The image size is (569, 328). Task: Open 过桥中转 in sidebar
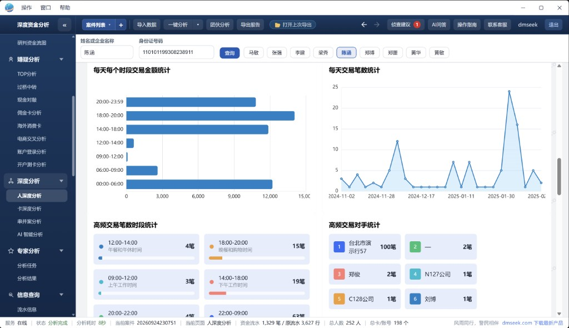tap(27, 87)
